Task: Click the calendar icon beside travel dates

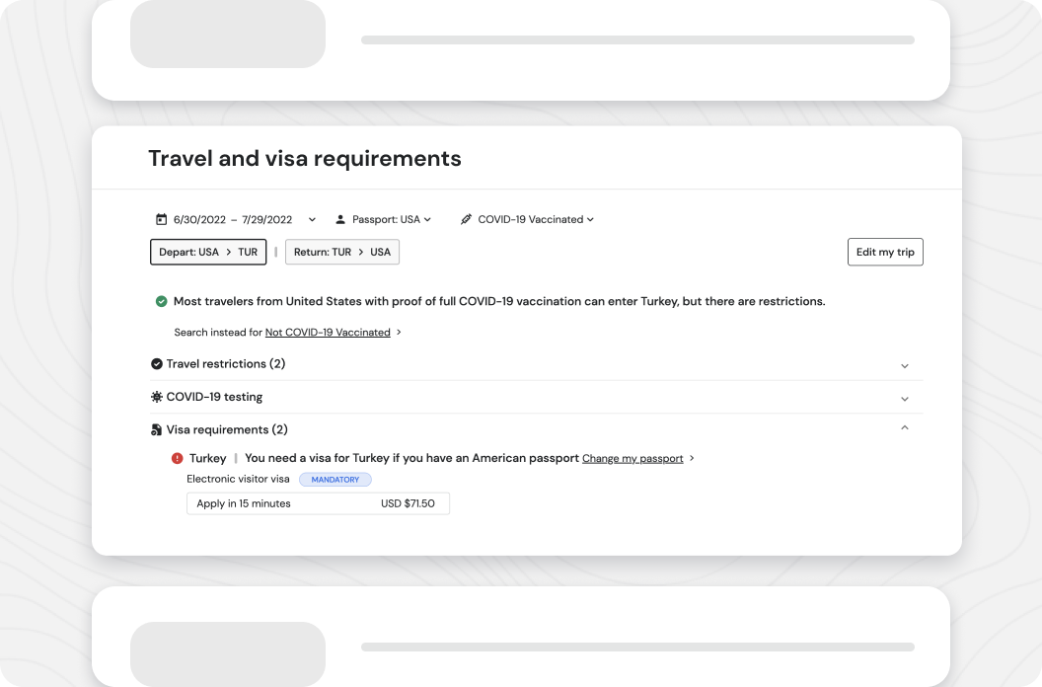Action: tap(162, 219)
